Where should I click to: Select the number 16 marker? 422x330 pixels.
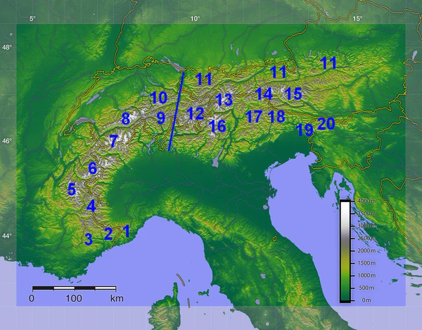coord(217,126)
